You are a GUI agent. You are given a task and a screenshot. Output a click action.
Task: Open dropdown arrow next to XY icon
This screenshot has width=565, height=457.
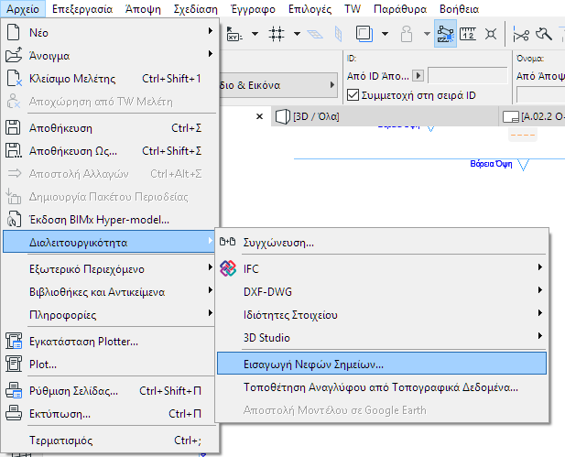(255, 34)
